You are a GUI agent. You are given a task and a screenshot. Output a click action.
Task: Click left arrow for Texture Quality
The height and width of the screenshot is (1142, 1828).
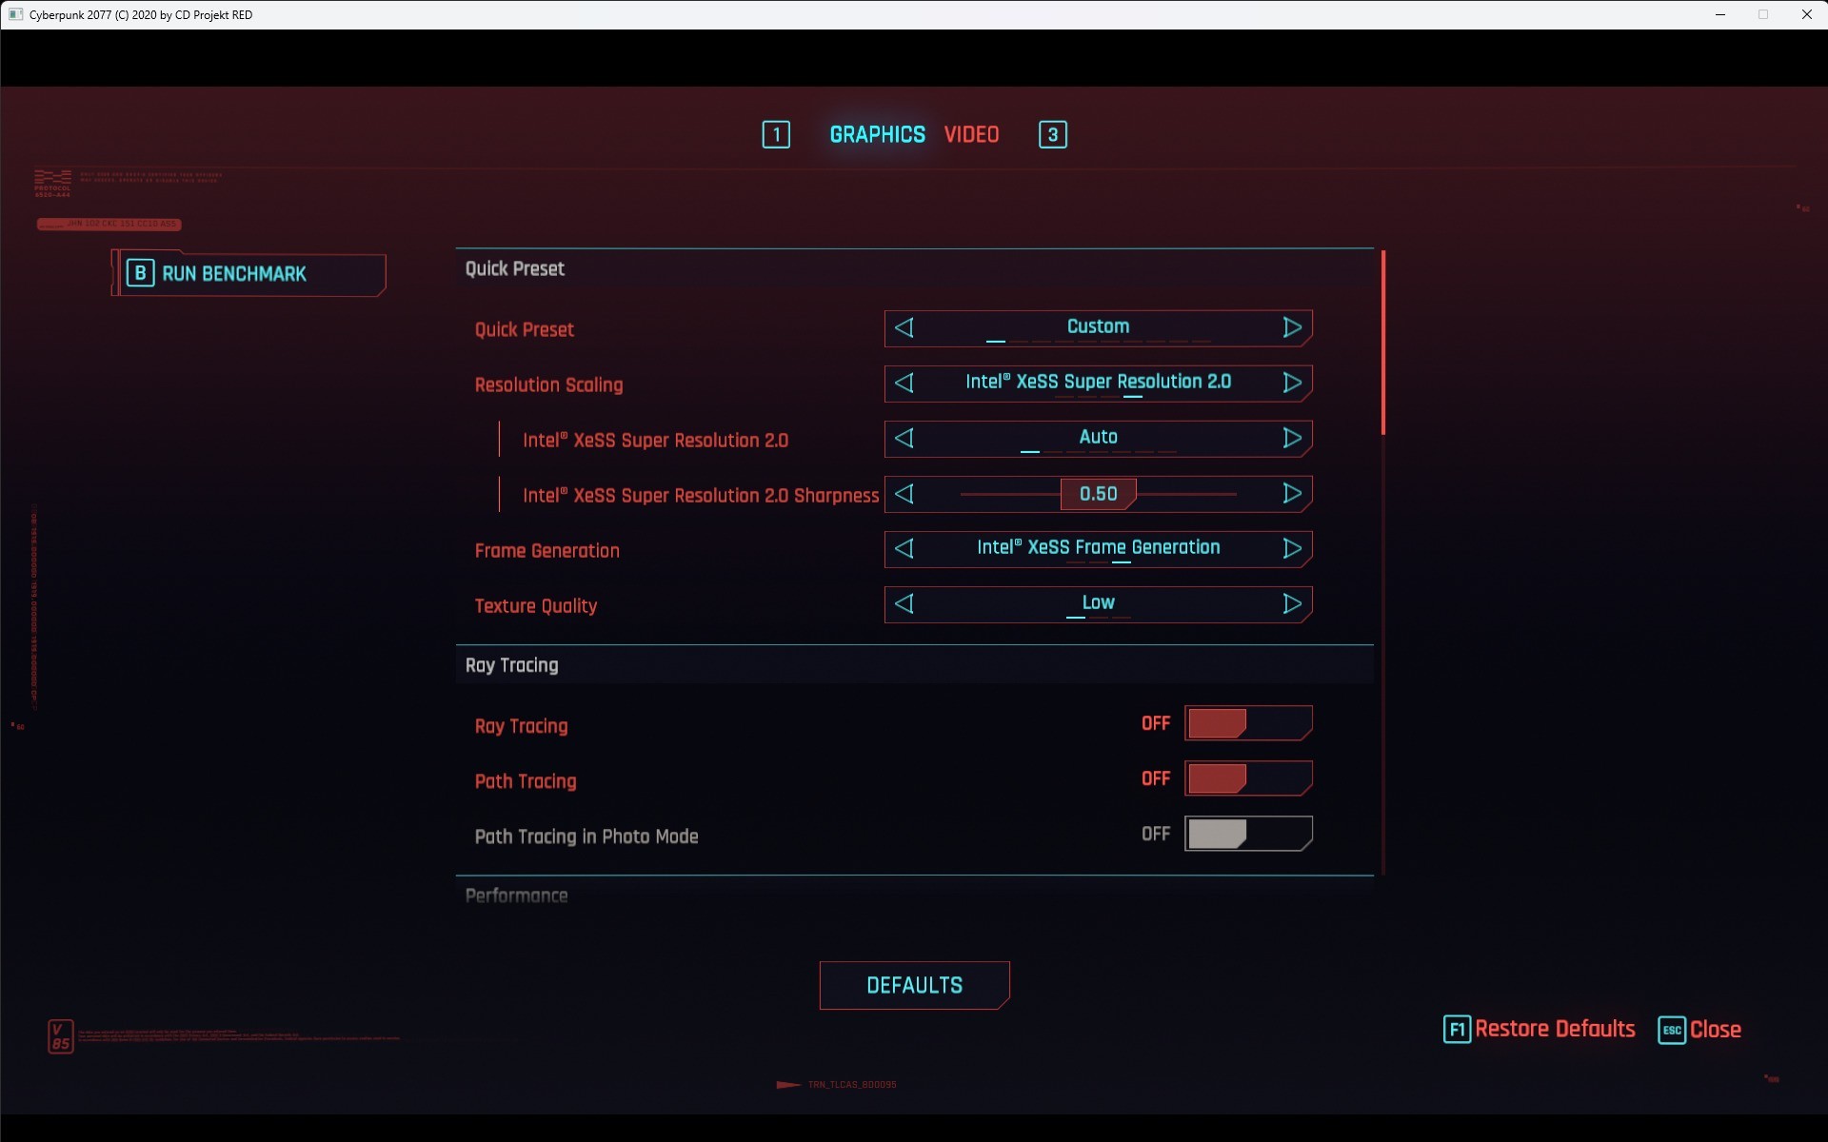coord(904,604)
